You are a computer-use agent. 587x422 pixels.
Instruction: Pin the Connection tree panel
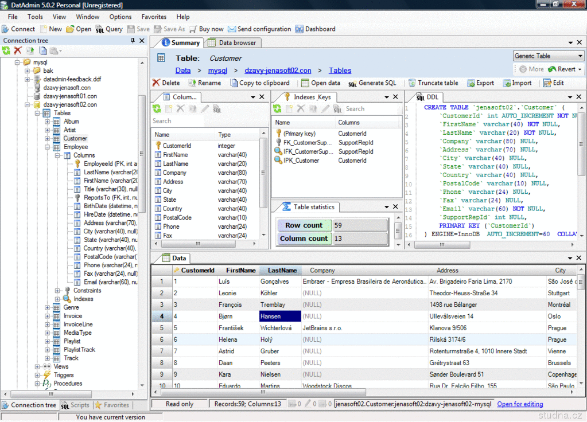(x=133, y=41)
